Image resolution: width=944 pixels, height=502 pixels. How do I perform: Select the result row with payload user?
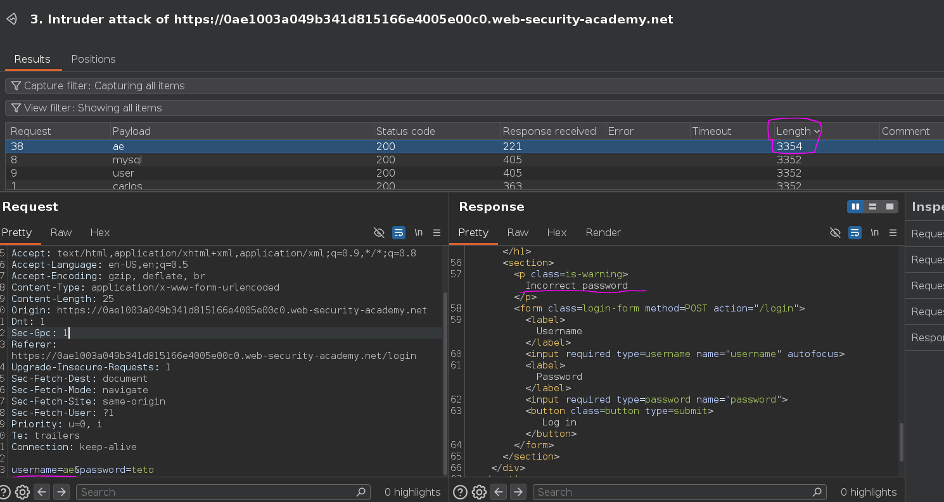tap(475, 173)
